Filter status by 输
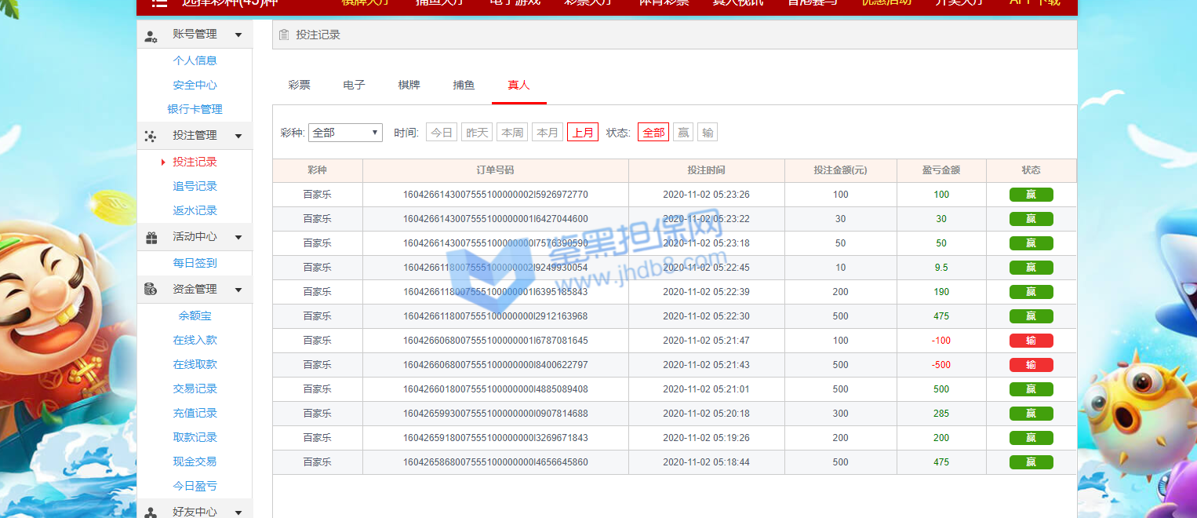Image resolution: width=1197 pixels, height=518 pixels. coord(708,133)
